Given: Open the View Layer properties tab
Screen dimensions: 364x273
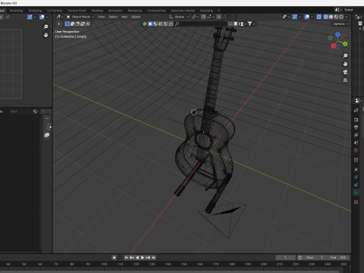Looking at the screenshot, I should click(x=356, y=135).
